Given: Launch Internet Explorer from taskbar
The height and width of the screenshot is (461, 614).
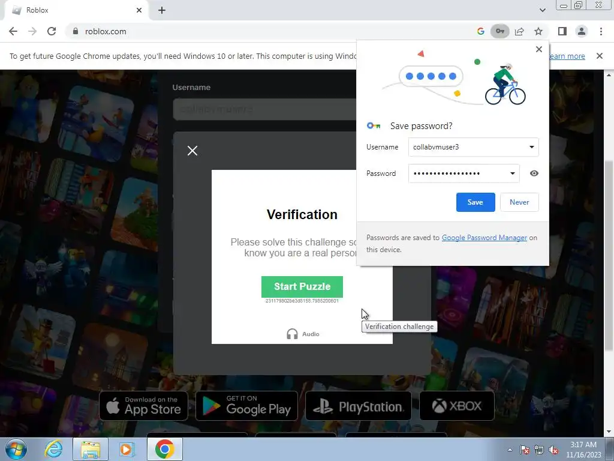Looking at the screenshot, I should (53, 449).
